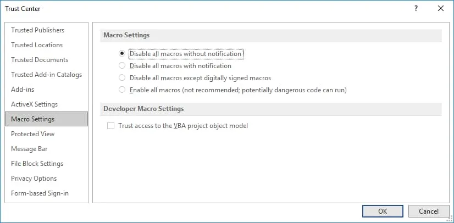
Task: Select Disable all macros without notification
Action: [122, 54]
